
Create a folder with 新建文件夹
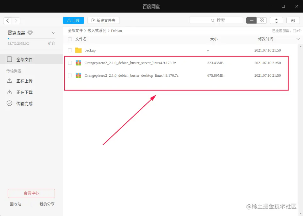point(104,20)
